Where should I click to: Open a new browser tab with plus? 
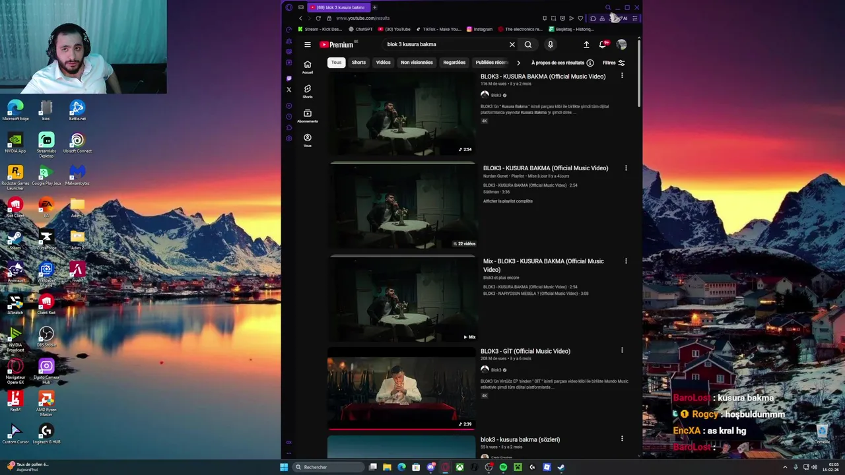[x=374, y=7]
